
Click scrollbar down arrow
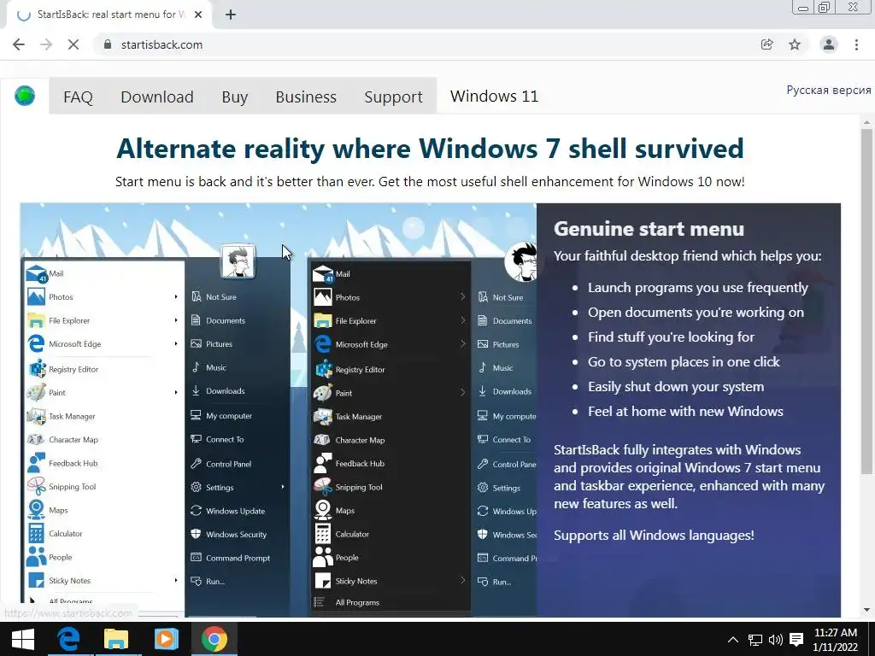click(x=866, y=610)
